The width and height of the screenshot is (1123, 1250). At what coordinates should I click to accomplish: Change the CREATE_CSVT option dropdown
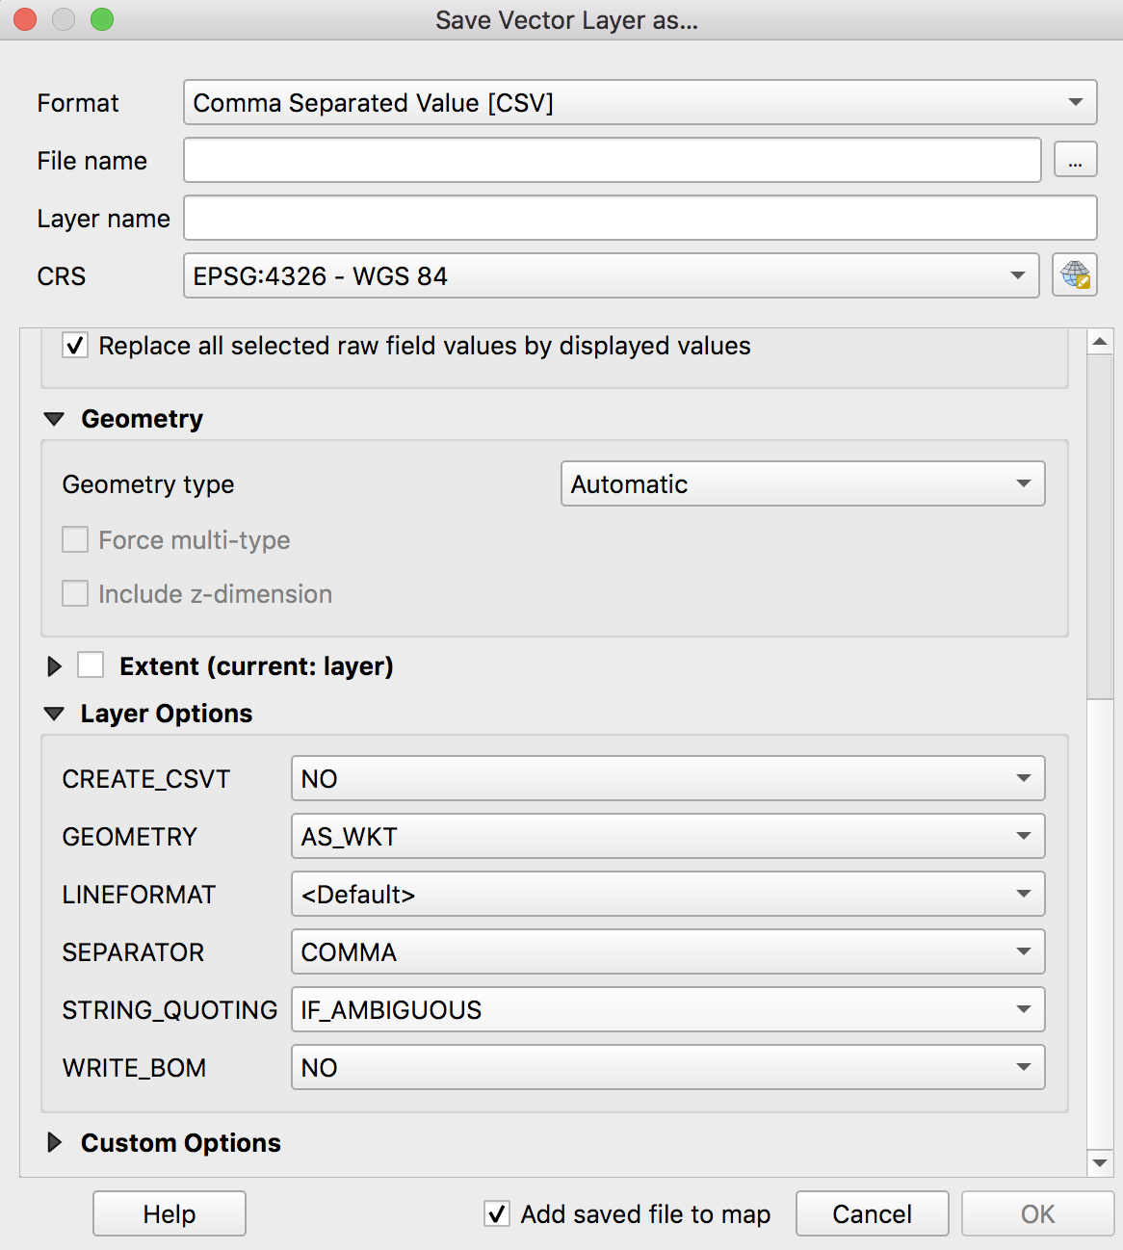point(667,779)
